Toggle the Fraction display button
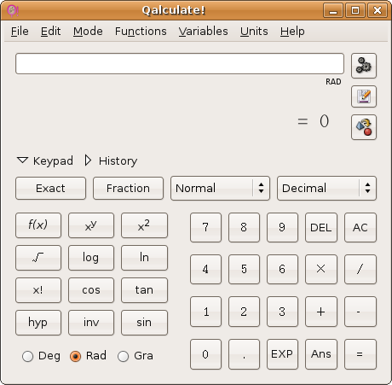 [128, 188]
